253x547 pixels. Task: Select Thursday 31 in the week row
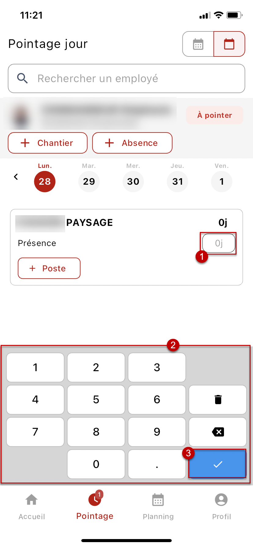pyautogui.click(x=177, y=181)
